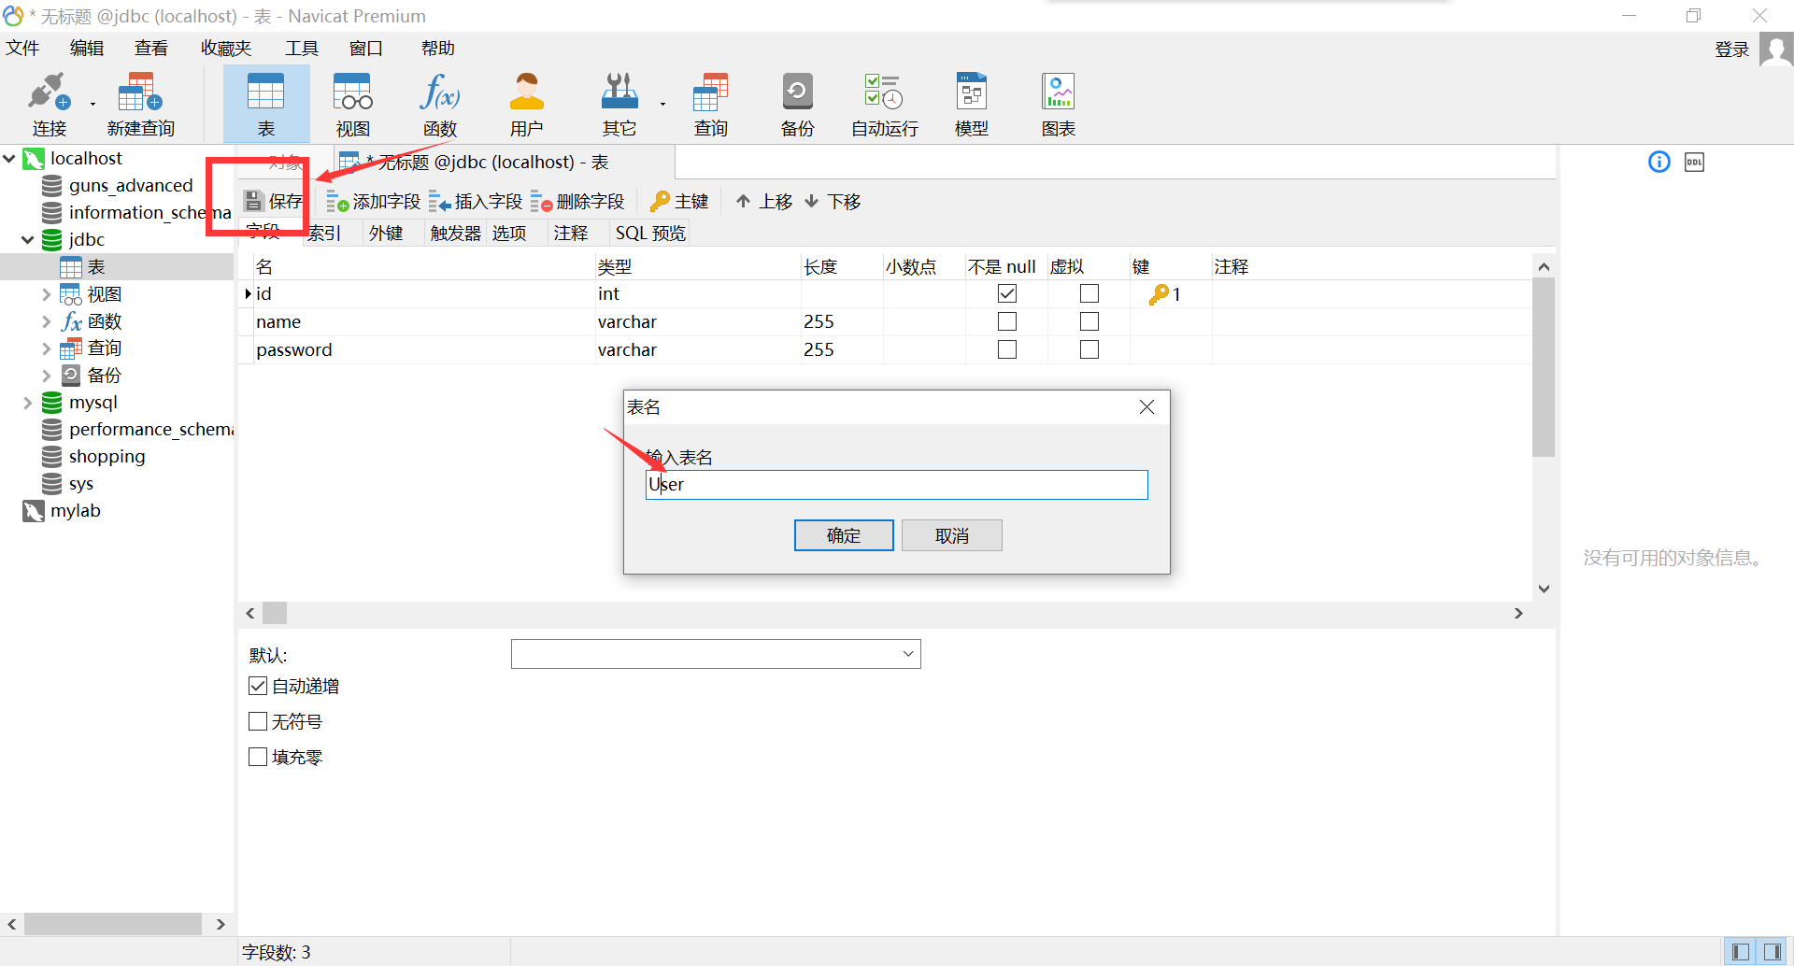Open a new query with 新建查询
The height and width of the screenshot is (966, 1794).
coord(140,103)
